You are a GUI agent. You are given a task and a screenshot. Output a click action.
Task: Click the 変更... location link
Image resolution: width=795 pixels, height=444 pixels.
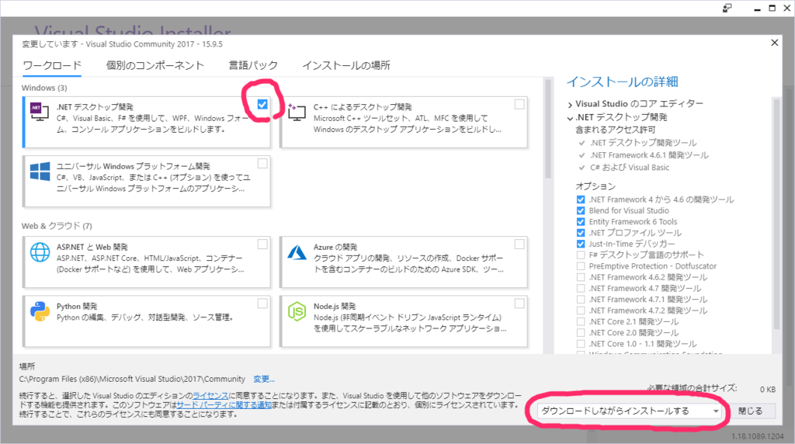pyautogui.click(x=264, y=379)
